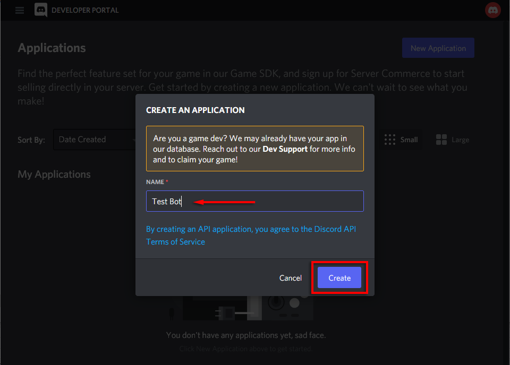The width and height of the screenshot is (510, 365).
Task: Click the Sort By label
Action: [x=31, y=140]
